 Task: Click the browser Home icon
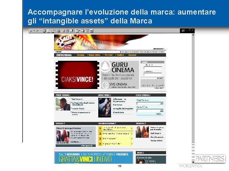(53, 31)
